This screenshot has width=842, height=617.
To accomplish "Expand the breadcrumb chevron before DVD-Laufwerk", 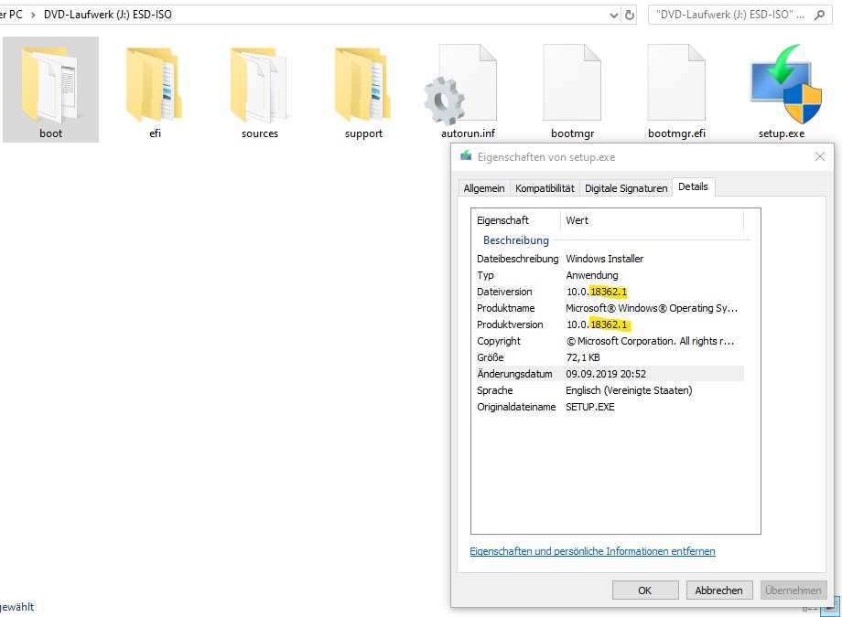I will point(33,15).
